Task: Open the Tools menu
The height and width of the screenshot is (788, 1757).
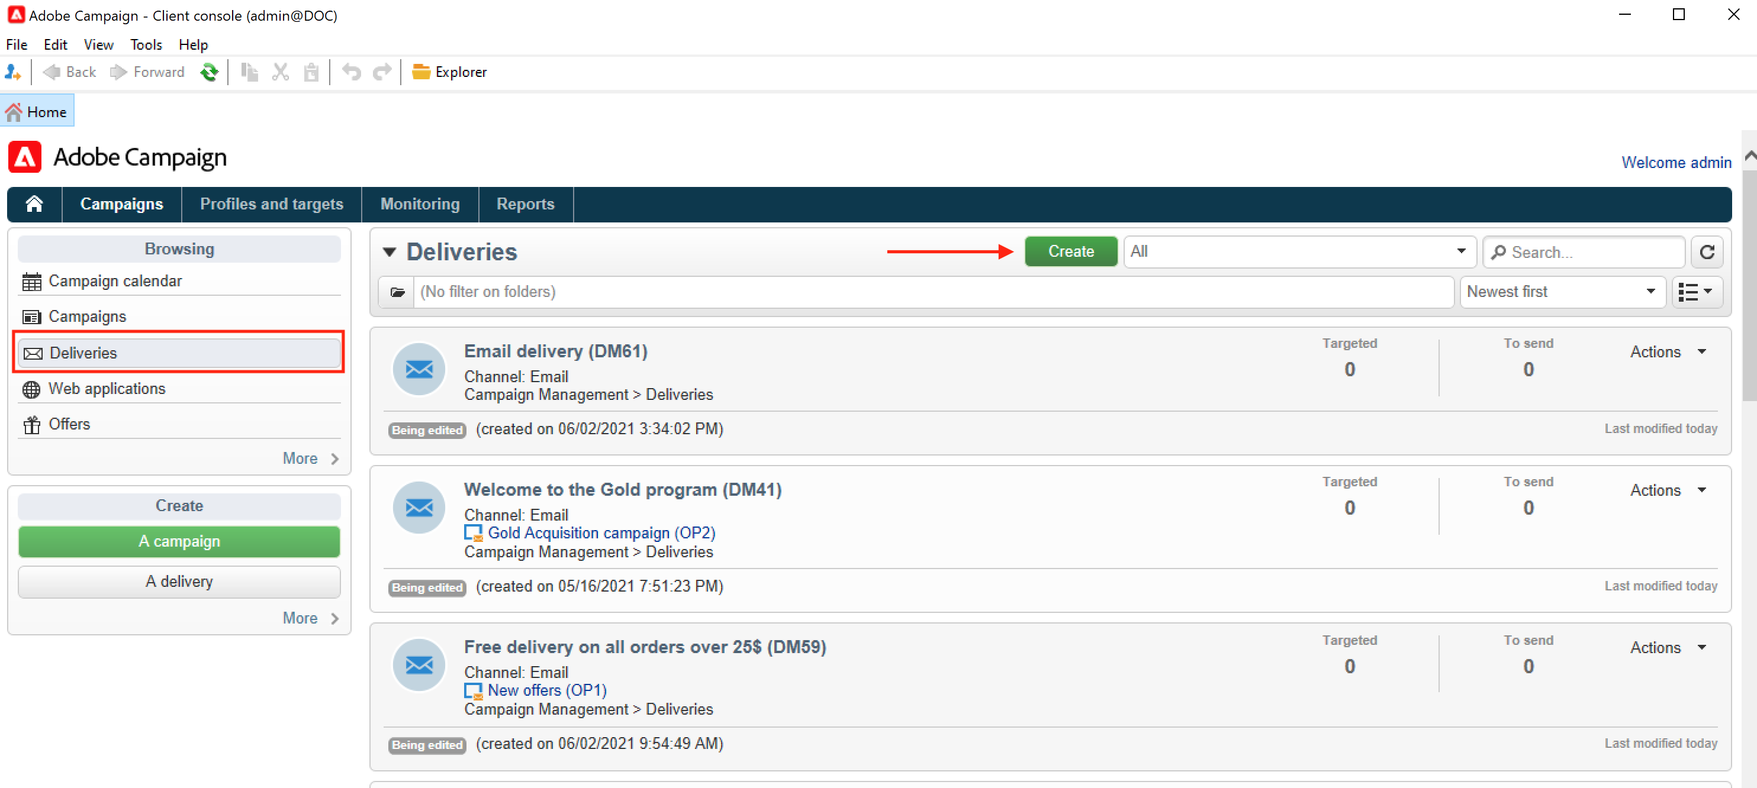Action: (x=146, y=44)
